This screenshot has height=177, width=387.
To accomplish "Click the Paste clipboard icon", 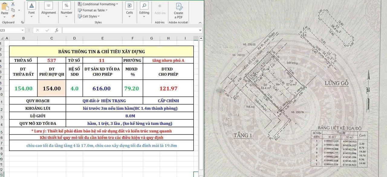I will click(x=5, y=6).
